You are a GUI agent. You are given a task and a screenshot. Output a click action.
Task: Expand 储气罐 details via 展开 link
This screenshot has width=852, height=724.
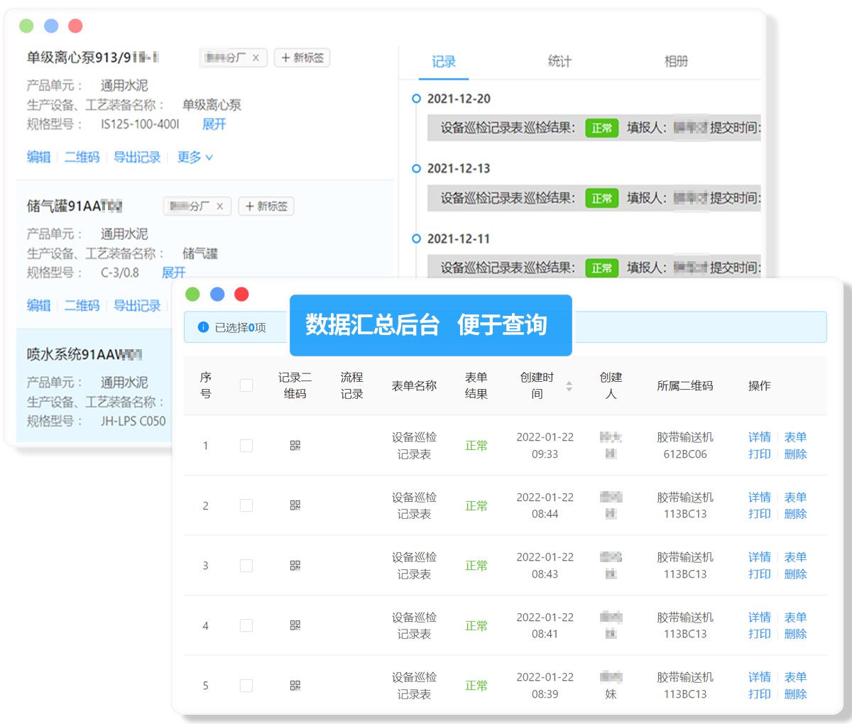pyautogui.click(x=173, y=273)
